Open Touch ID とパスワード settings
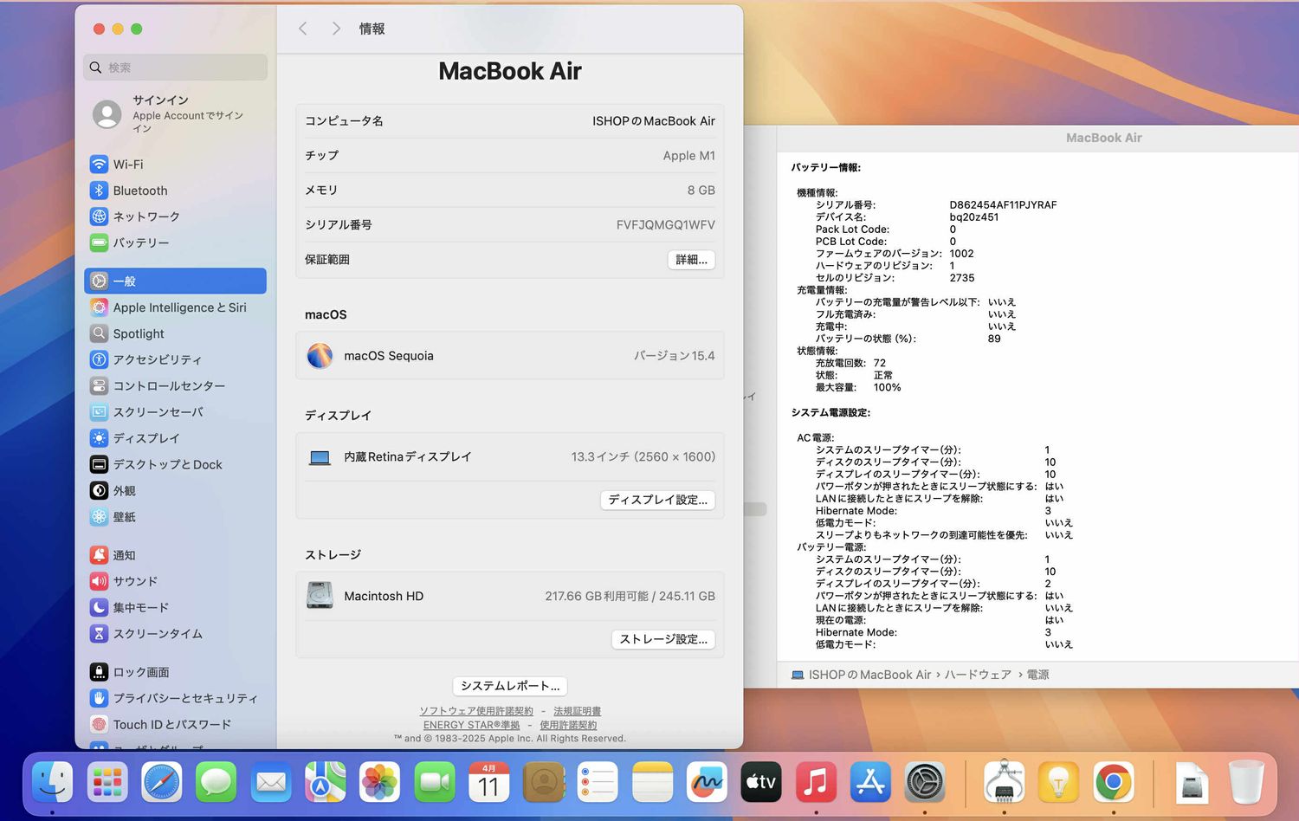The height and width of the screenshot is (821, 1299). [x=171, y=724]
